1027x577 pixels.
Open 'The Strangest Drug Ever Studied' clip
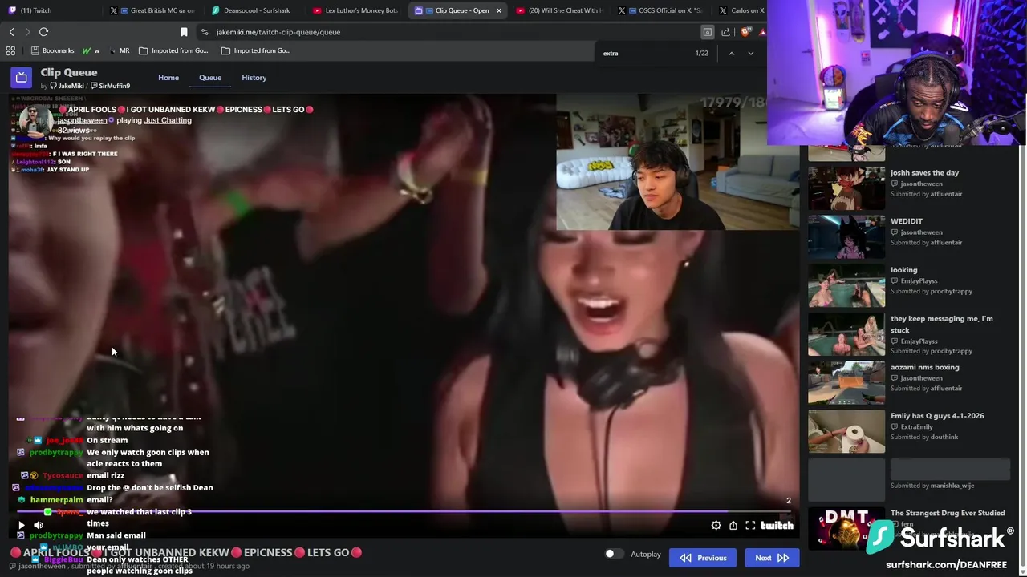[x=948, y=513]
